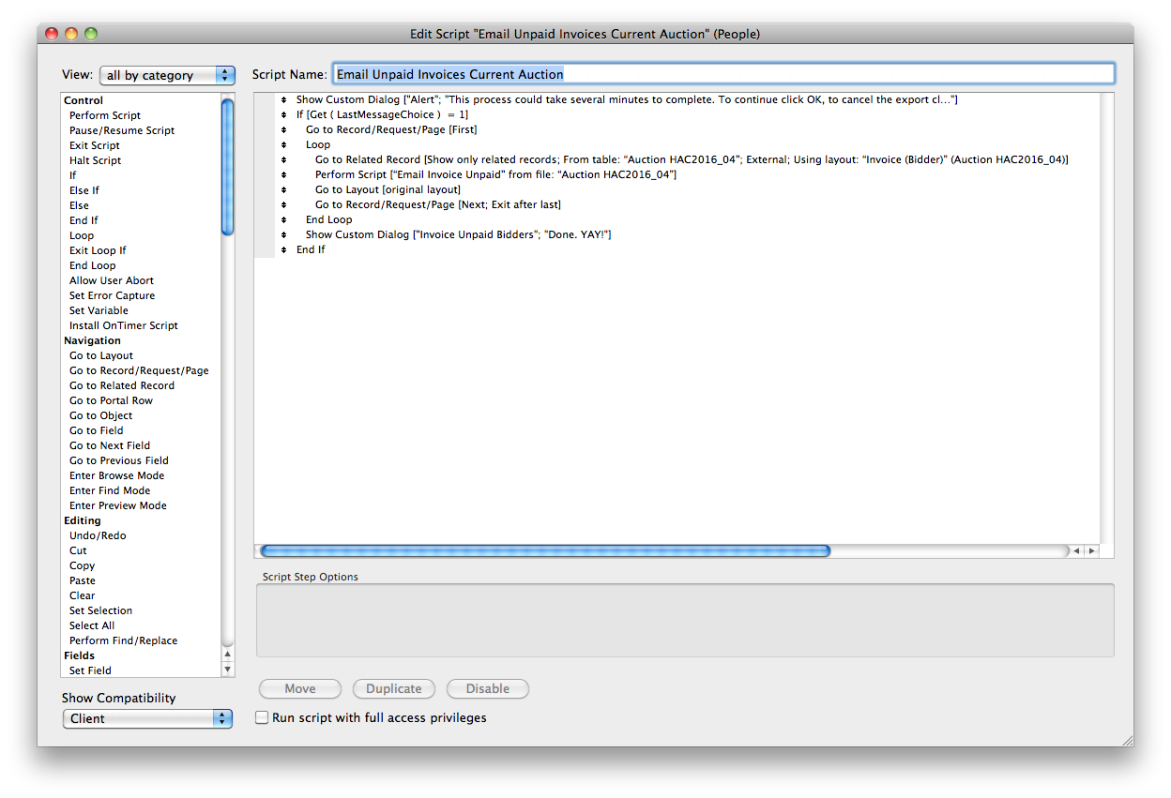
Task: Click the left scroll arrow of the script steps pane
Action: click(1076, 551)
